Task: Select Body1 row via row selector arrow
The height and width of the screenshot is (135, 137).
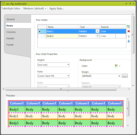Action: pos(42,31)
